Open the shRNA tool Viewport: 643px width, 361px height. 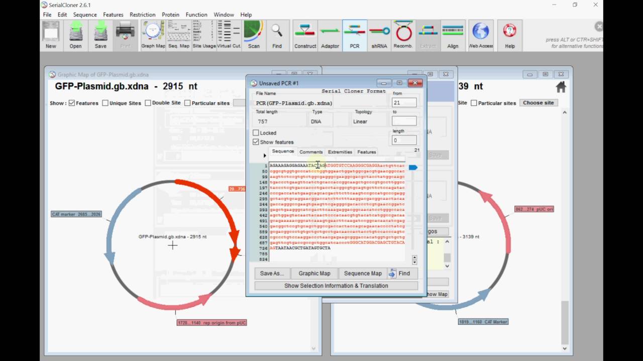pos(379,35)
